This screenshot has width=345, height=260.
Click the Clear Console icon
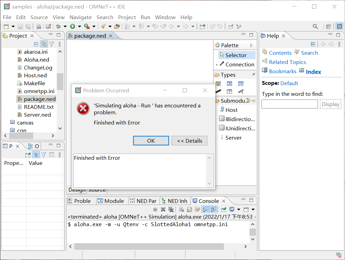click(181, 209)
